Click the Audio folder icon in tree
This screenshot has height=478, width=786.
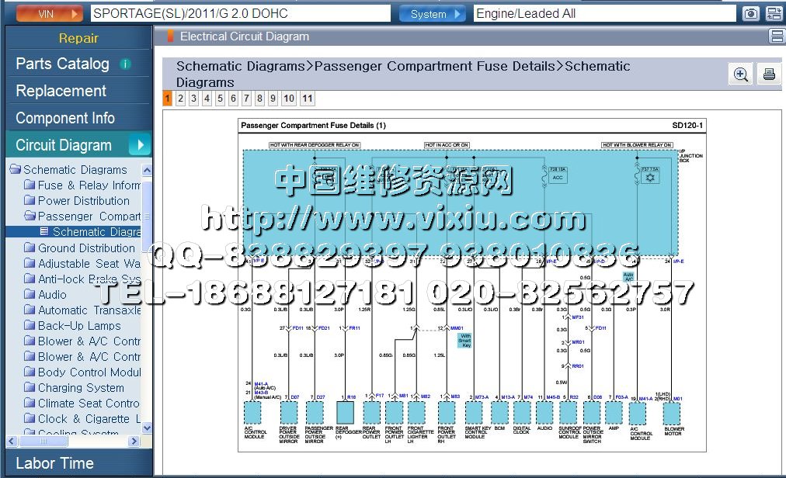30,295
